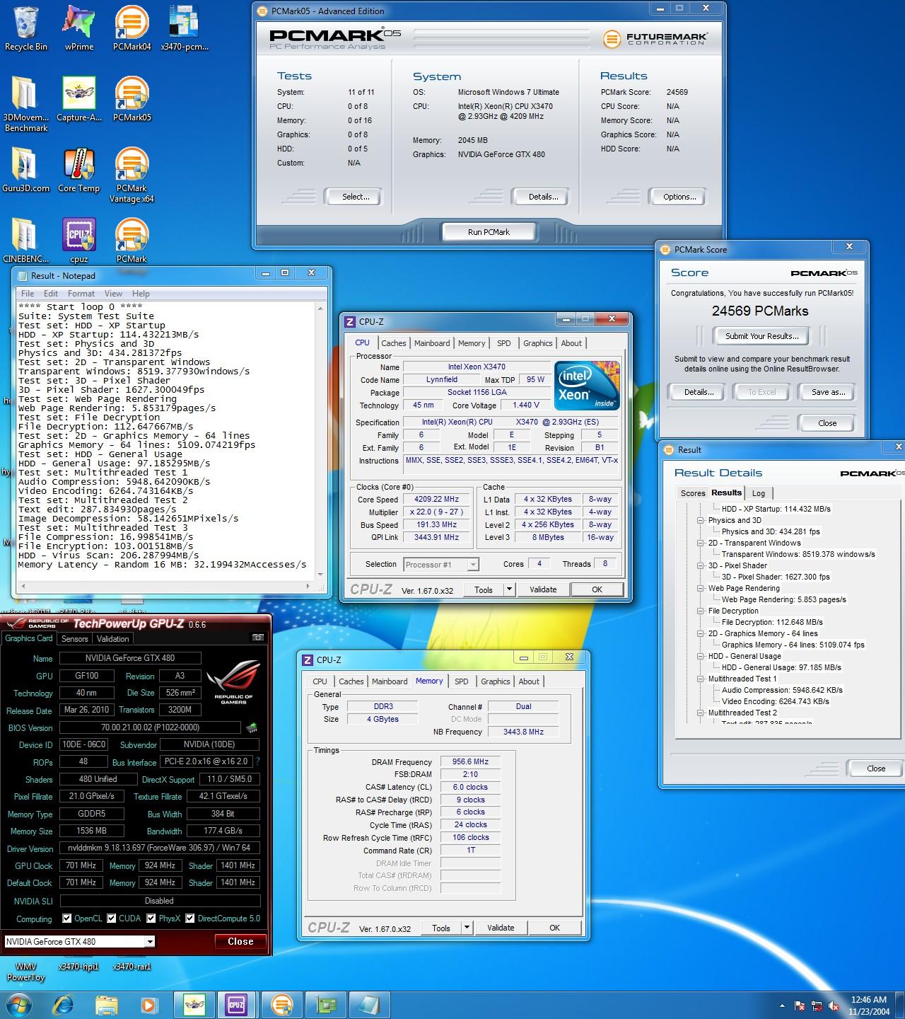Click the GPU-Z Name field GeForce GTX 480
The width and height of the screenshot is (905, 1019).
tap(130, 657)
